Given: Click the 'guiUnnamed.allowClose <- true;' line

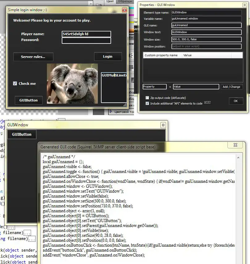Looking at the screenshot, I should pyautogui.click(x=71, y=176).
